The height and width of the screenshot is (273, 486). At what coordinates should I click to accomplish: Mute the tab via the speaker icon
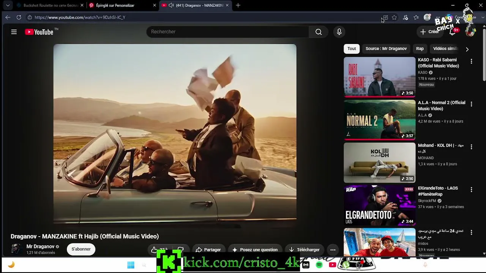point(171,5)
